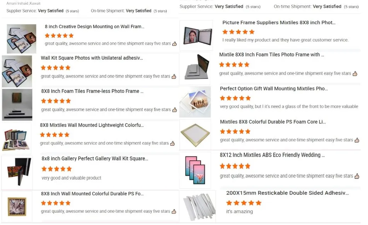
Task: Like the Wall Kit Square Photos review
Action: point(174,77)
